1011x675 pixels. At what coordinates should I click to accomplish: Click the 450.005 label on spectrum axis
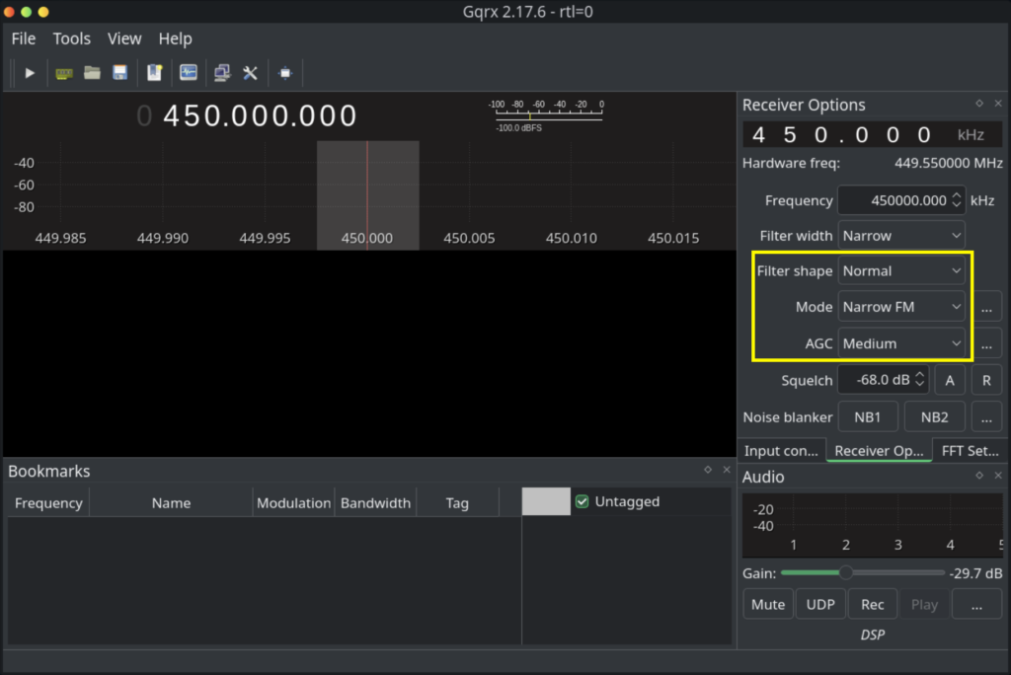[x=469, y=238]
